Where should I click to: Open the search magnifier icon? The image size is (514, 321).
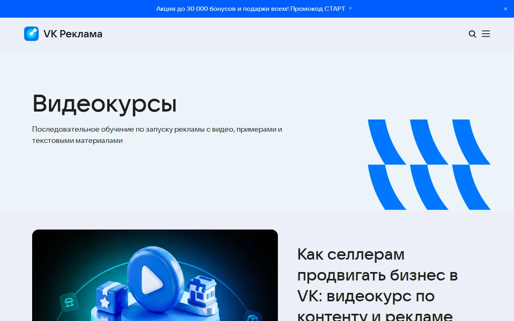coord(472,34)
